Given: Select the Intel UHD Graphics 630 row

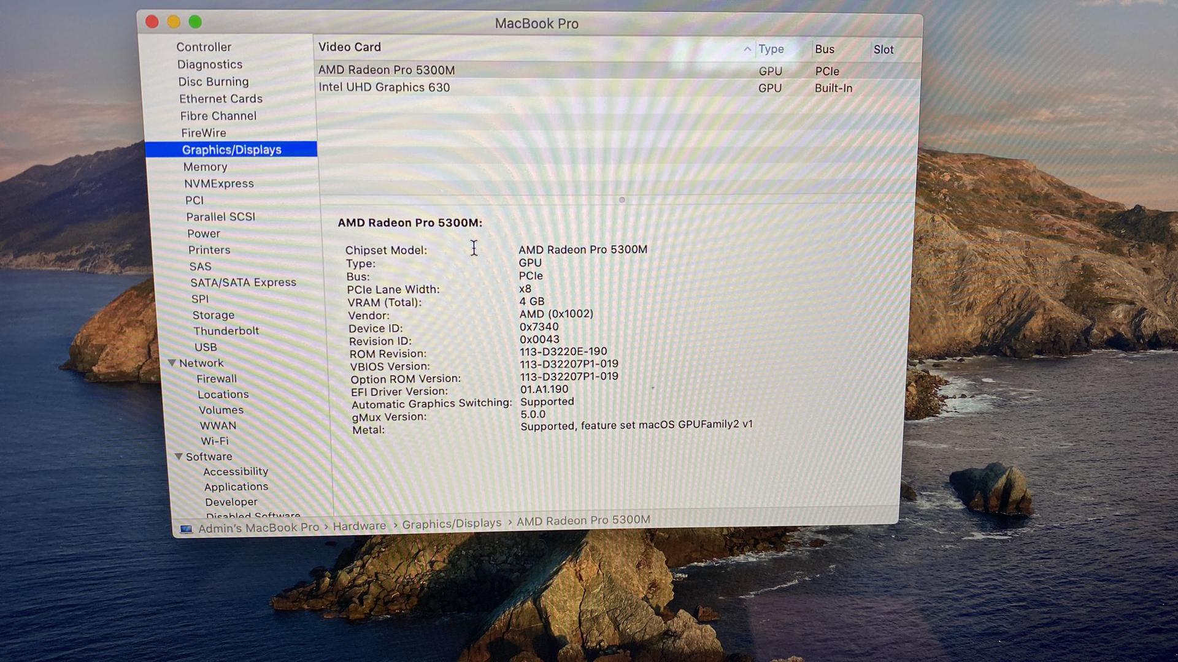Looking at the screenshot, I should (x=617, y=88).
